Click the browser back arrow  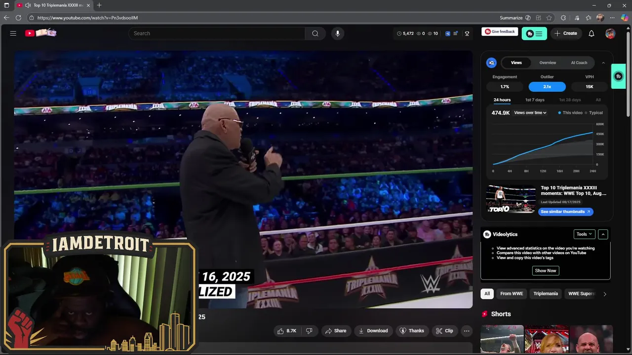[x=6, y=18]
